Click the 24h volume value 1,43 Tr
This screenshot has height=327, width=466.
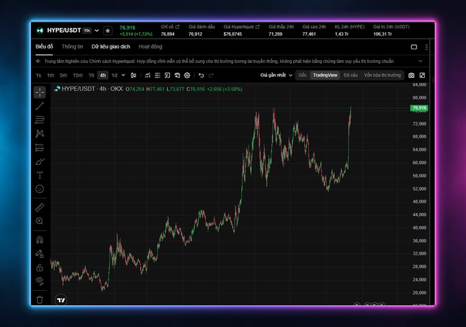point(341,34)
